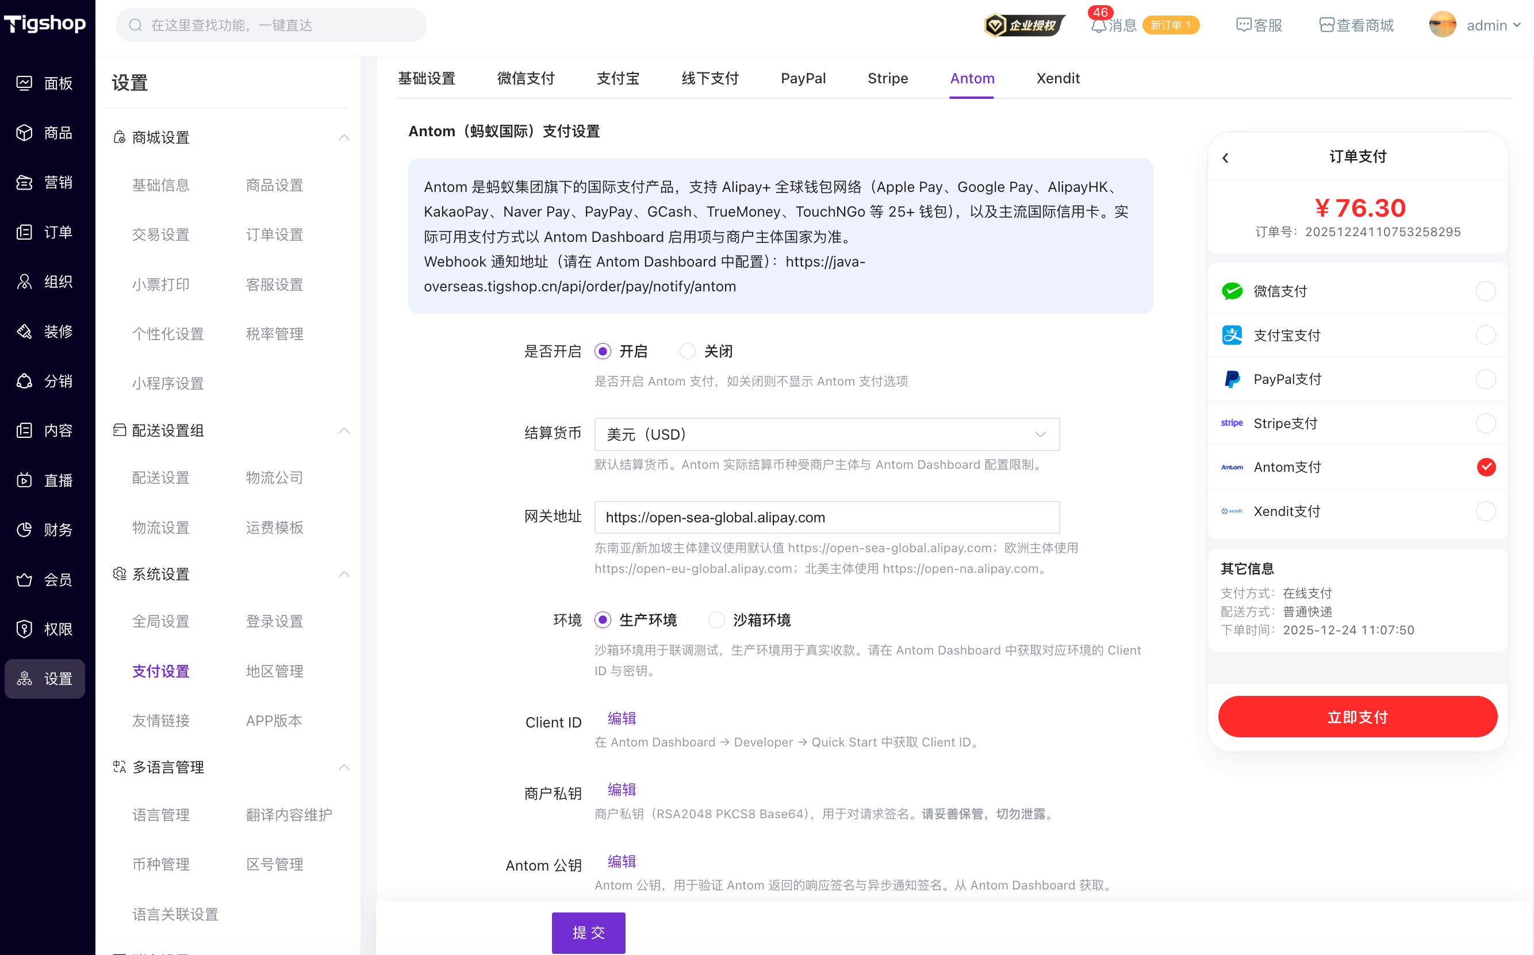This screenshot has width=1534, height=955.
Task: Switch to the PayPal tab
Action: click(x=803, y=78)
